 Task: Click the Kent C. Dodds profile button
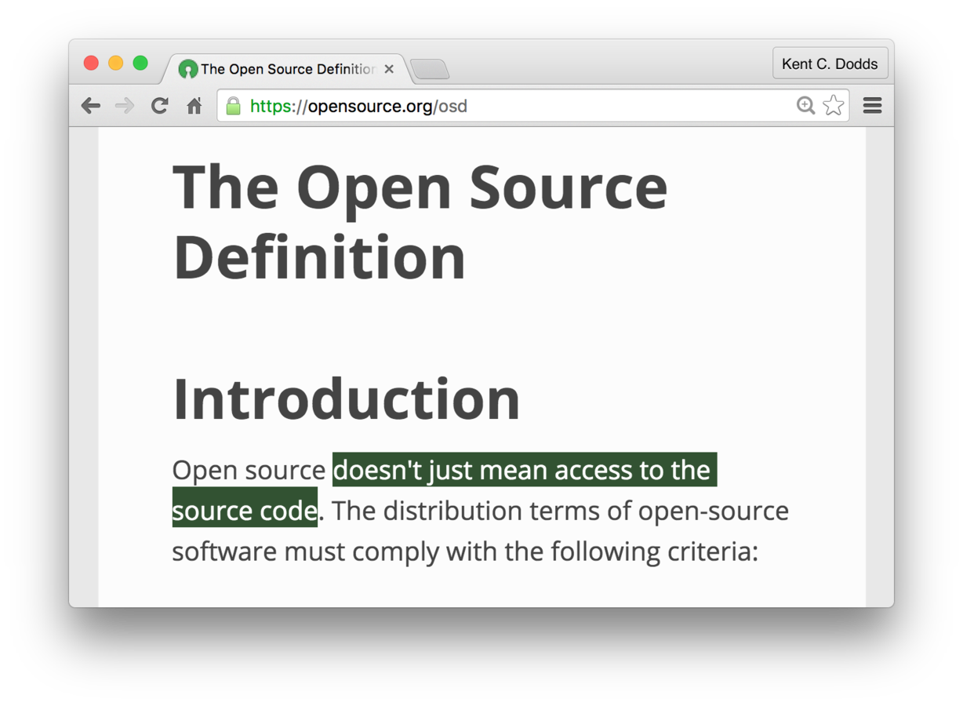pos(830,64)
